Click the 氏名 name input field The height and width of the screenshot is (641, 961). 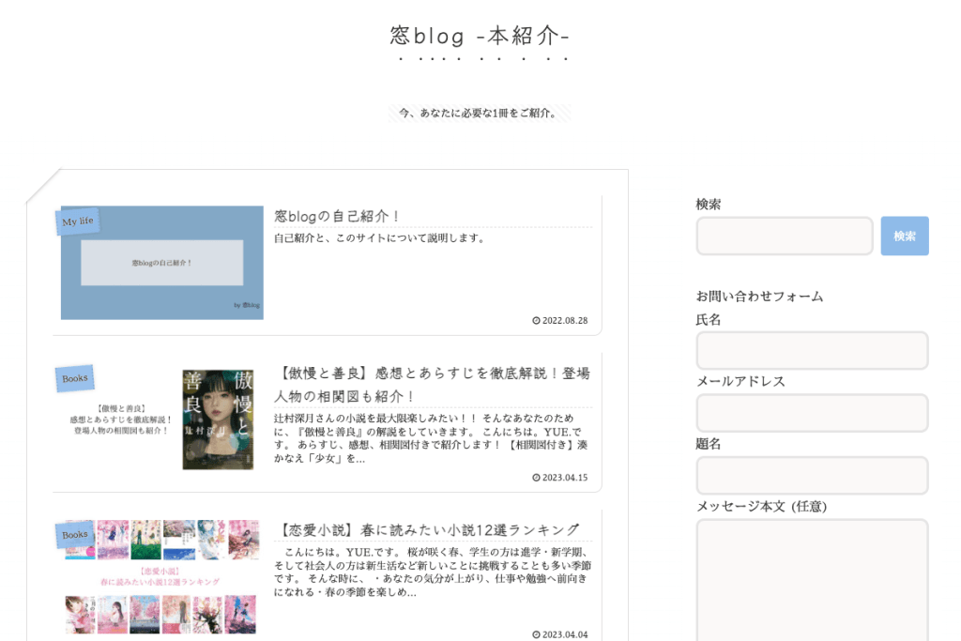(x=812, y=350)
